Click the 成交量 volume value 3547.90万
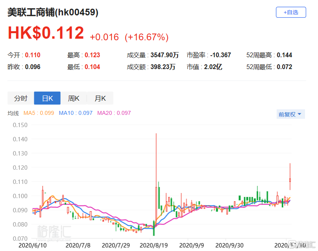The height and width of the screenshot is (251, 318). coord(163,55)
